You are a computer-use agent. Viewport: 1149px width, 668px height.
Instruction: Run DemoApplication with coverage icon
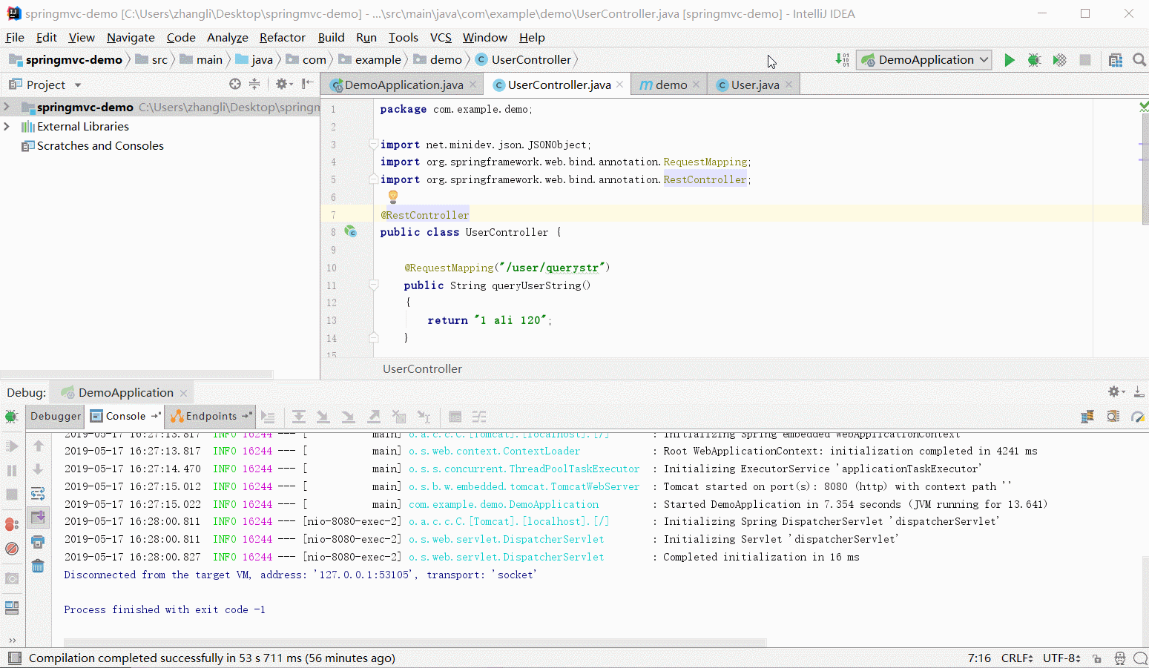coord(1059,60)
